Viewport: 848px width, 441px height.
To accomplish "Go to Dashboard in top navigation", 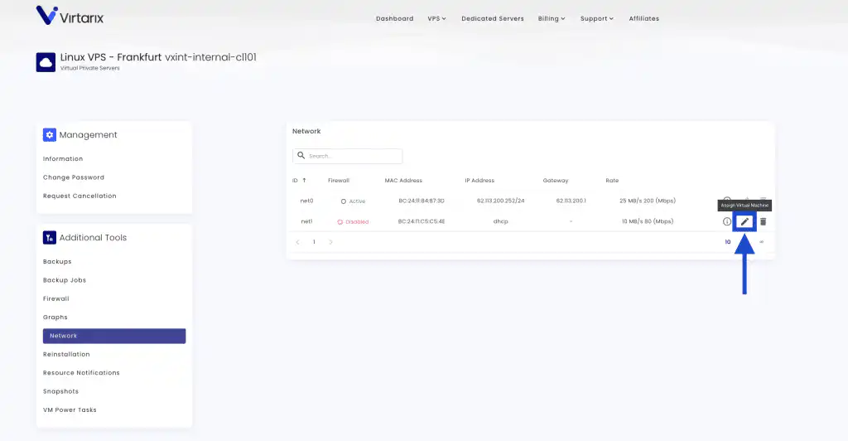I will click(x=394, y=18).
